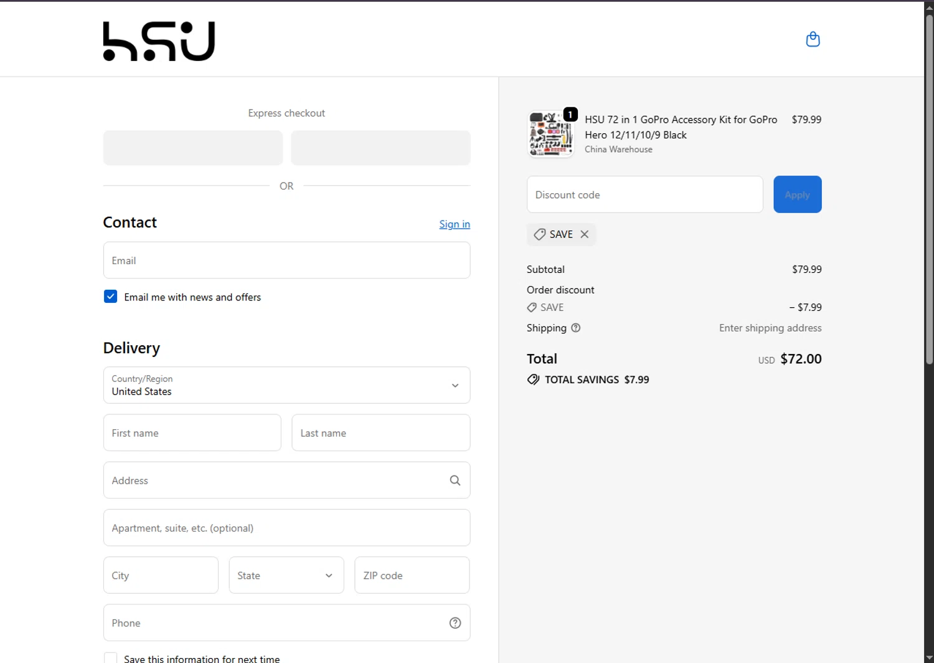Remove the SAVE discount code tag
The height and width of the screenshot is (663, 934).
(x=584, y=234)
